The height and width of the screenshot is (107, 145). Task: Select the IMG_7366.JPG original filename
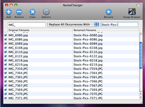point(18,82)
